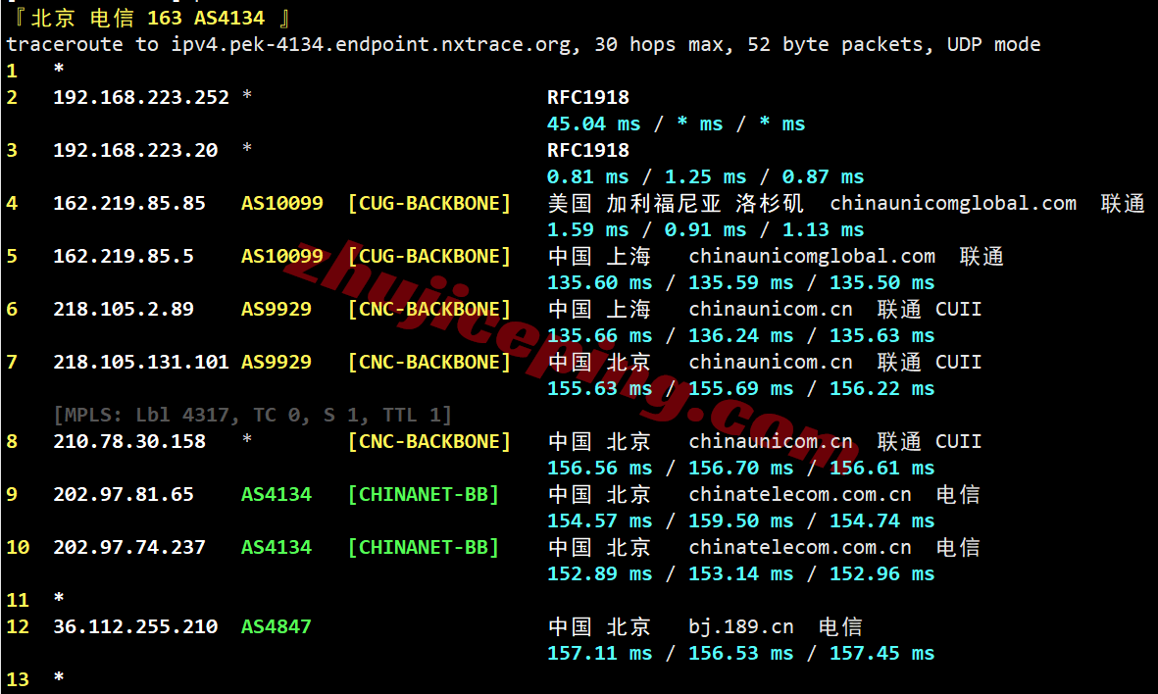Click [CNC-BACKBONE] tag on hop 8
1158x694 pixels.
point(429,442)
